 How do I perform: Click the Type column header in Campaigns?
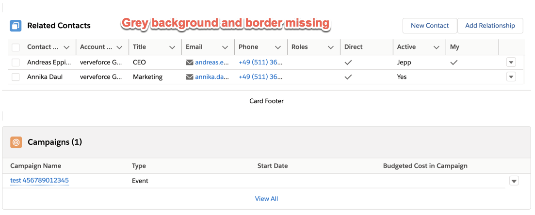click(x=139, y=166)
